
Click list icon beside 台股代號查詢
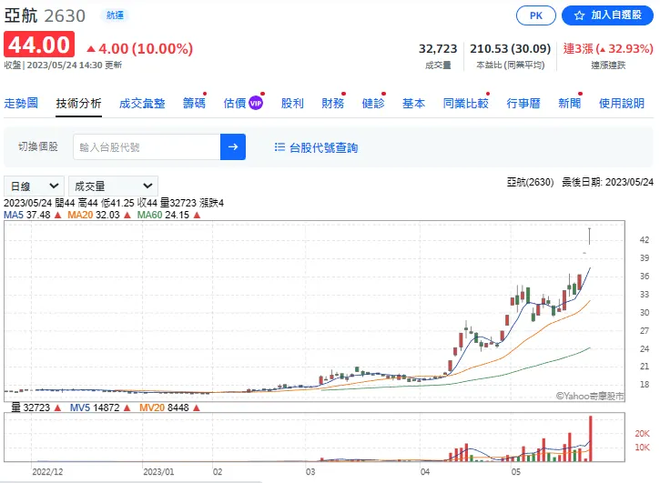tap(279, 146)
